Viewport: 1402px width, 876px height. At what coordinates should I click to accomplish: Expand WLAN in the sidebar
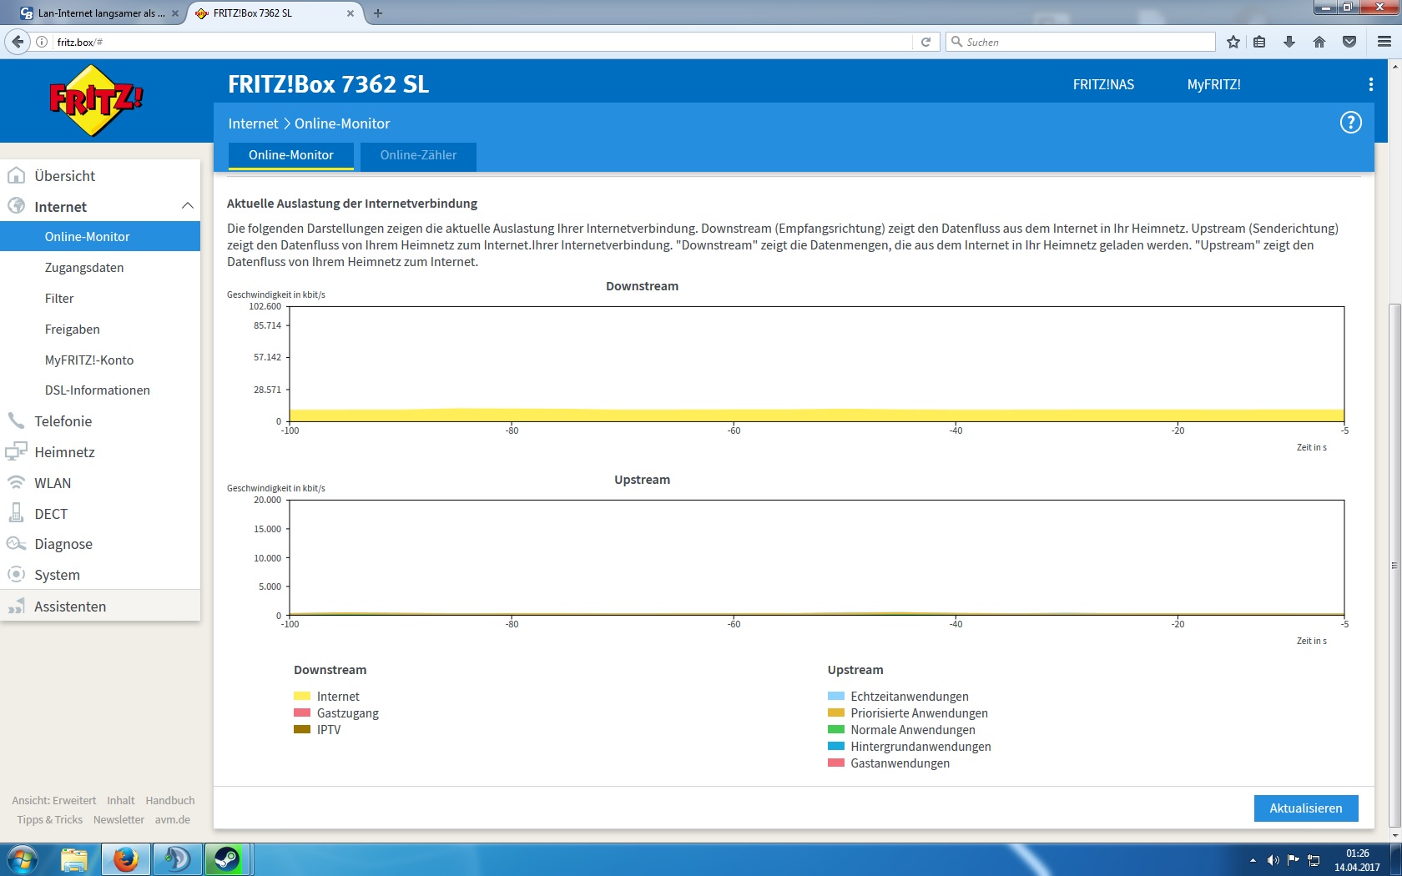click(100, 483)
